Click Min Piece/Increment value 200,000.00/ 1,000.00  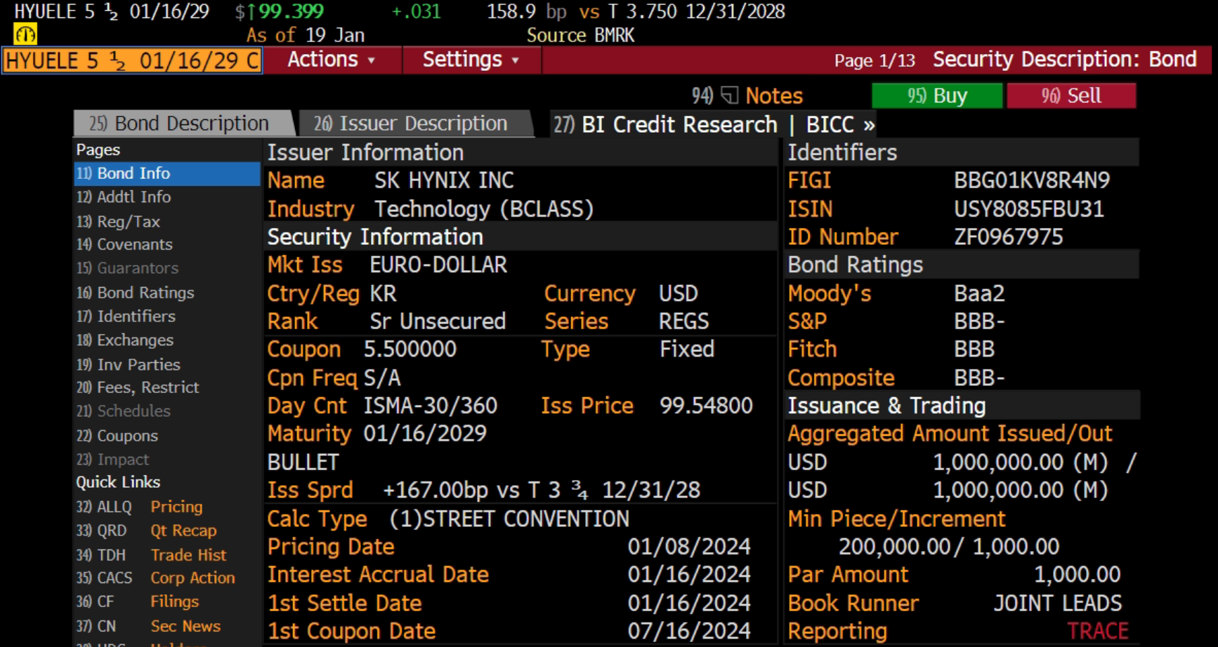[x=949, y=547]
